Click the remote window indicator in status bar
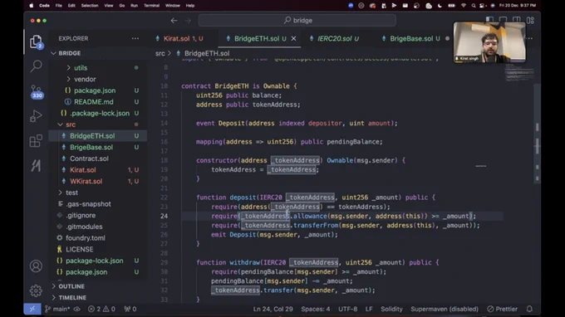Viewport: 565px width, 317px height. coord(32,309)
